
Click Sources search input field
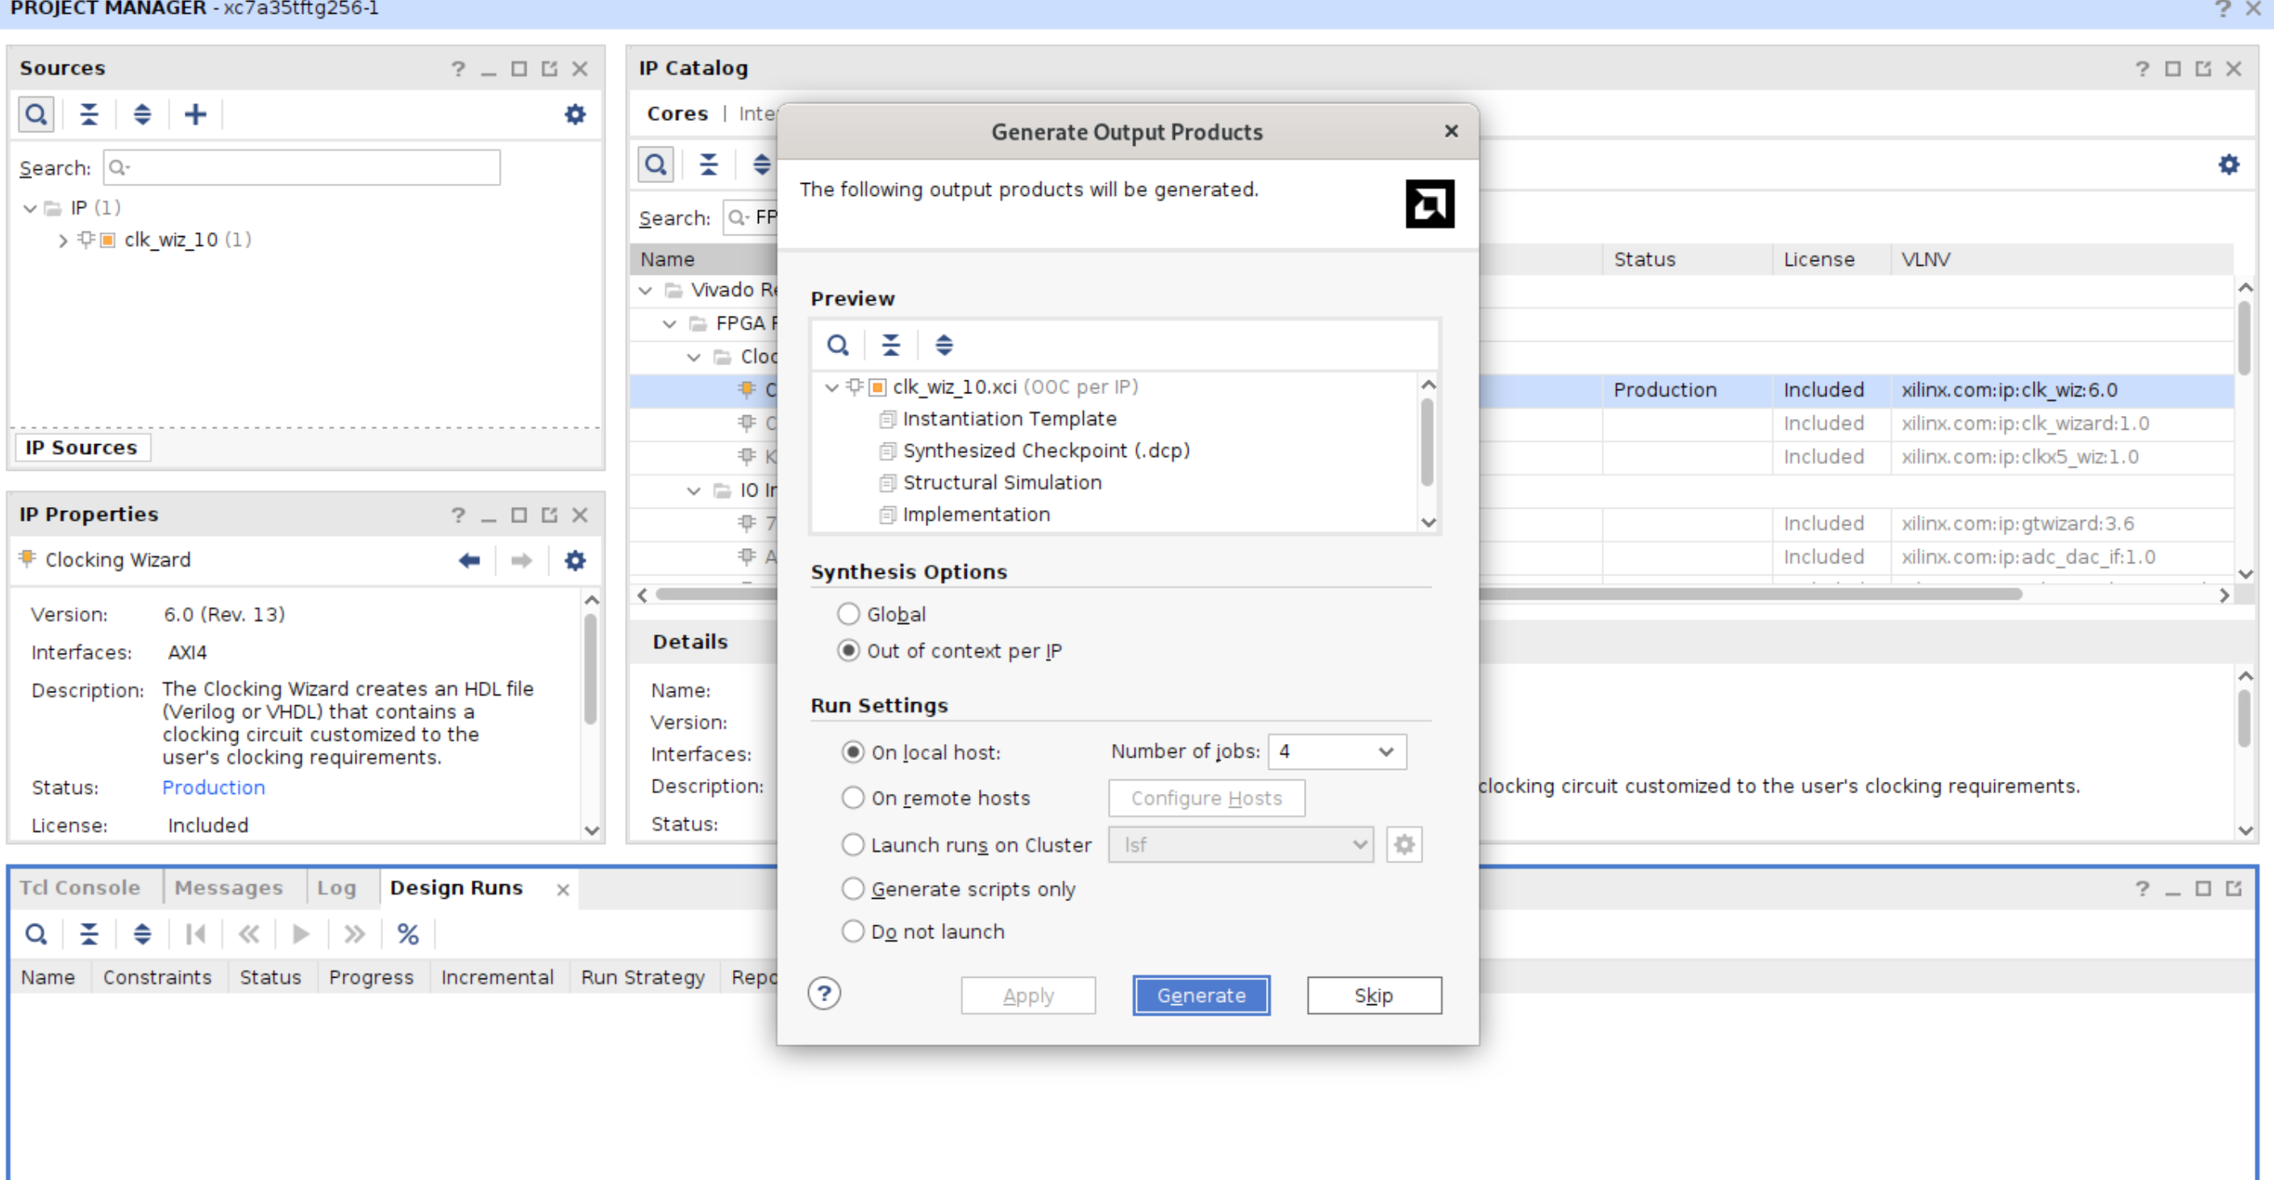(302, 168)
